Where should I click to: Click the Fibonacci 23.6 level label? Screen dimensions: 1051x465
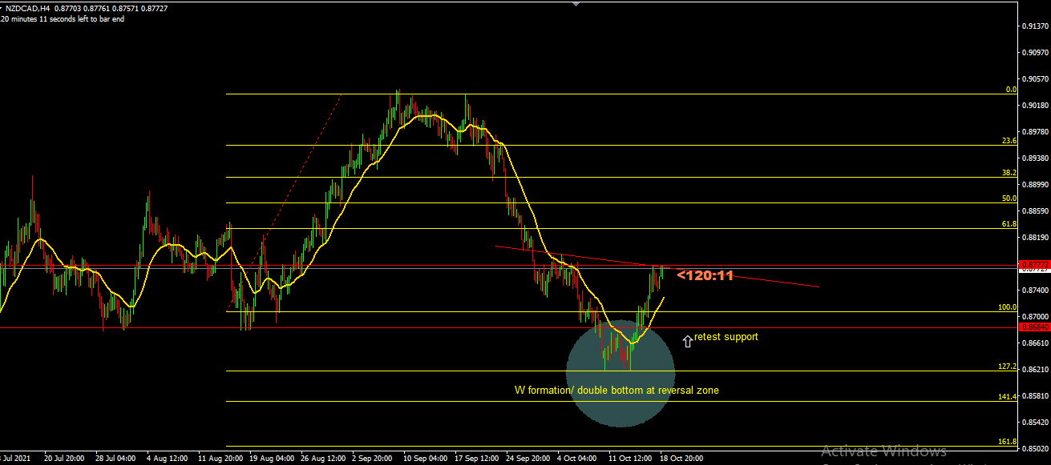point(1009,141)
